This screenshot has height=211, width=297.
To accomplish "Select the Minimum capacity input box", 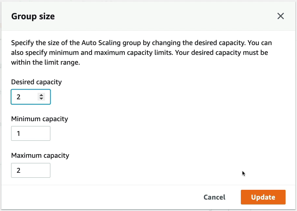I will click(x=31, y=134).
